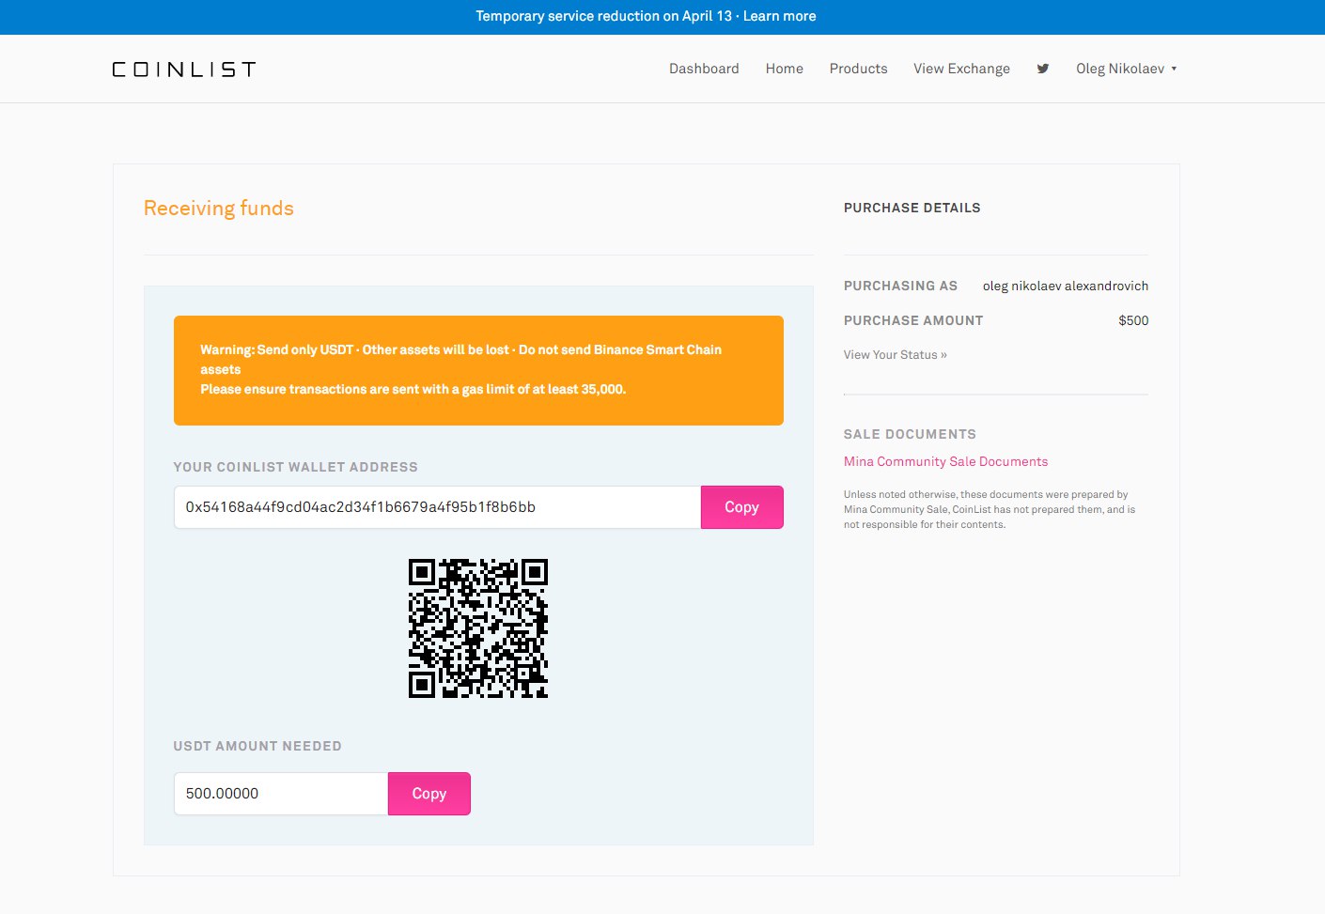Click the SALE DOCUMENTS heading
1325x914 pixels.
tap(910, 434)
